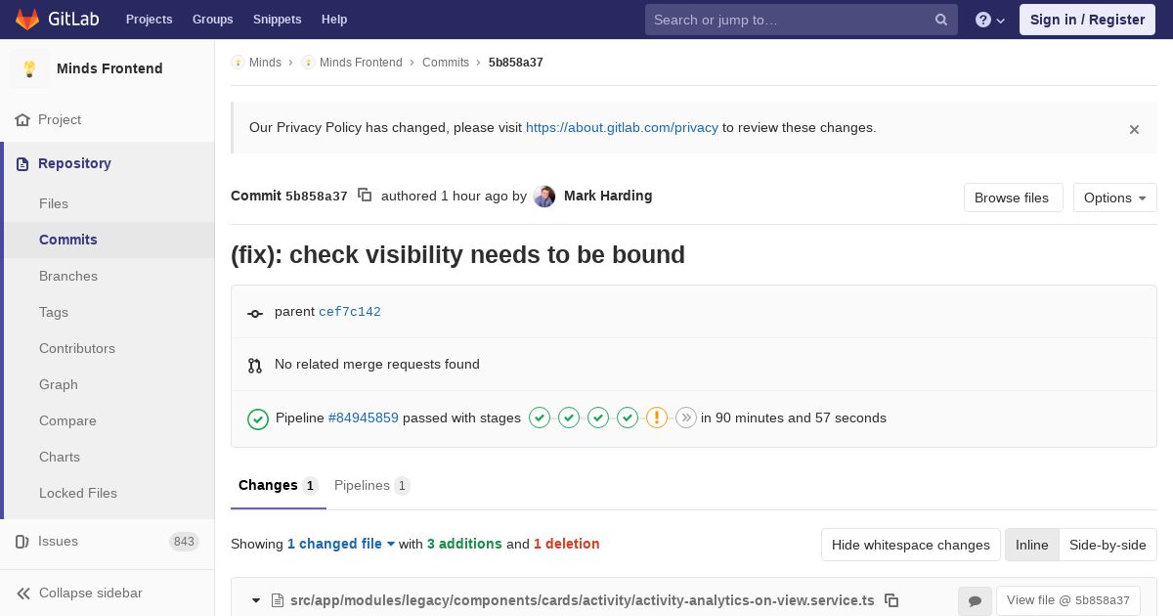Click the search magnifier icon
Image resolution: width=1173 pixels, height=616 pixels.
[941, 20]
